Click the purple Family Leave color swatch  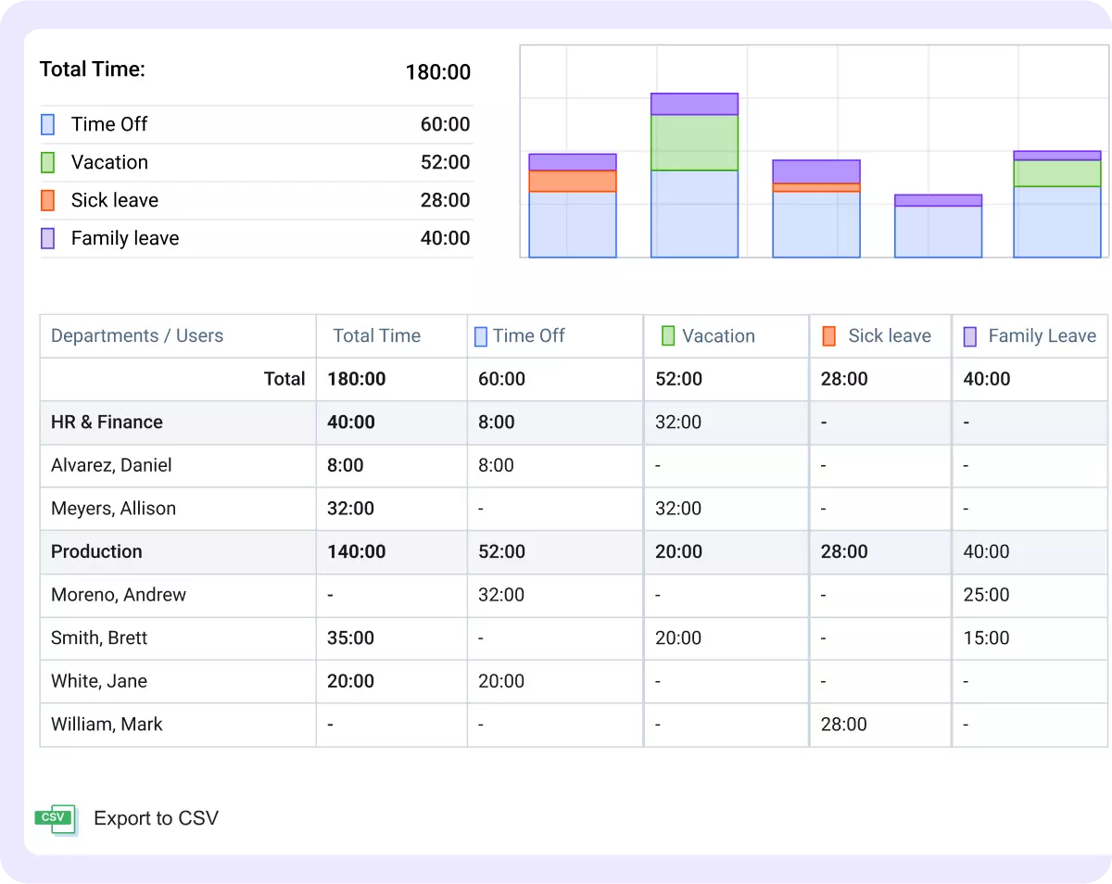(971, 335)
